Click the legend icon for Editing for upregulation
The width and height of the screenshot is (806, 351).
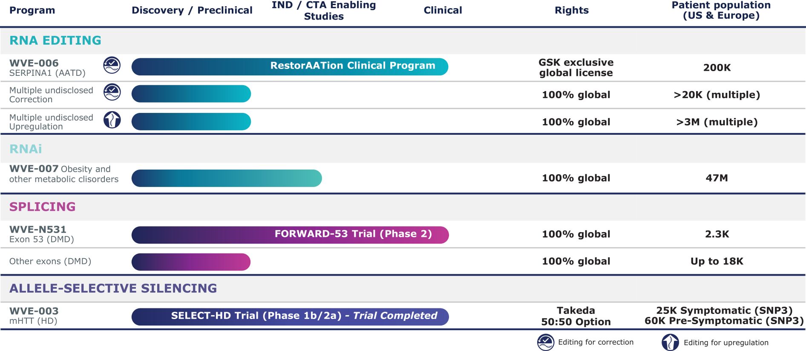pyautogui.click(x=670, y=342)
